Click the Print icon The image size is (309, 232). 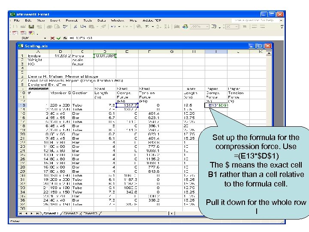pos(49,27)
